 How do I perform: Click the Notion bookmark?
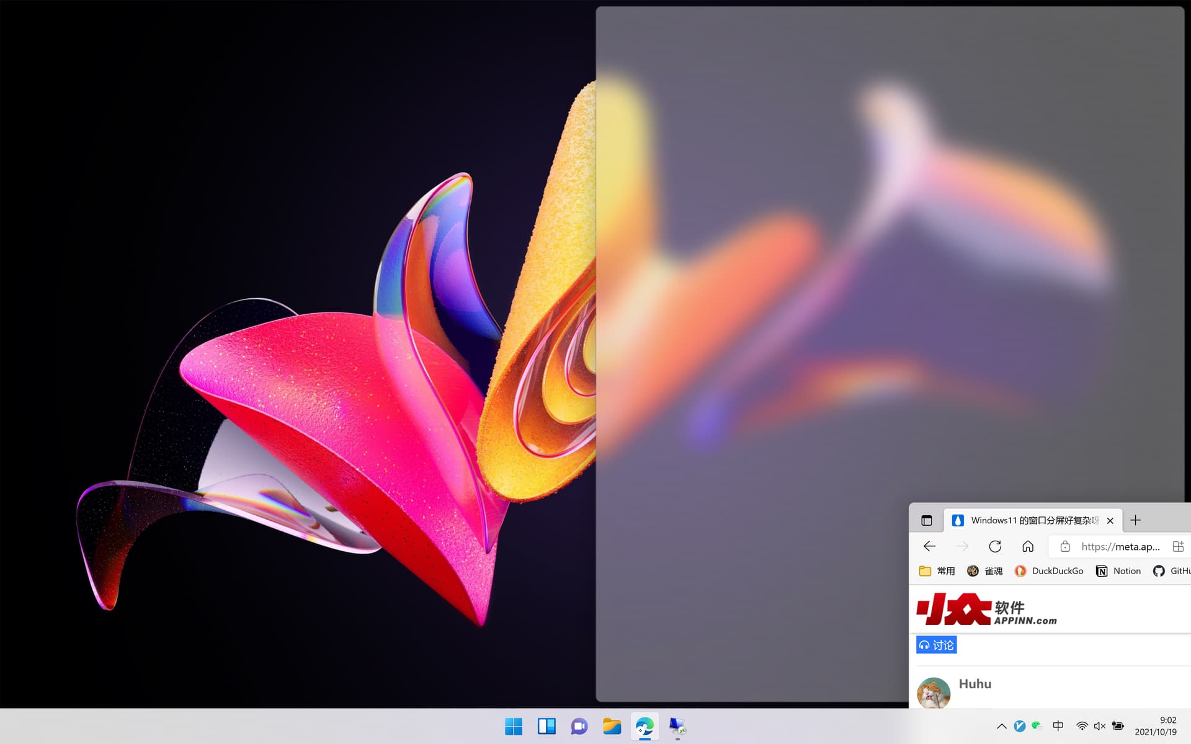(1118, 571)
